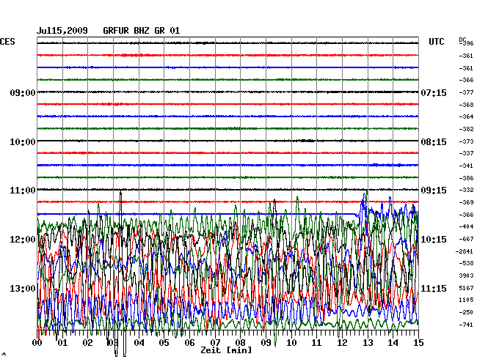This screenshot has height=362, width=477.
Task: Select the DC offset value 1105
Action: coord(467,300)
